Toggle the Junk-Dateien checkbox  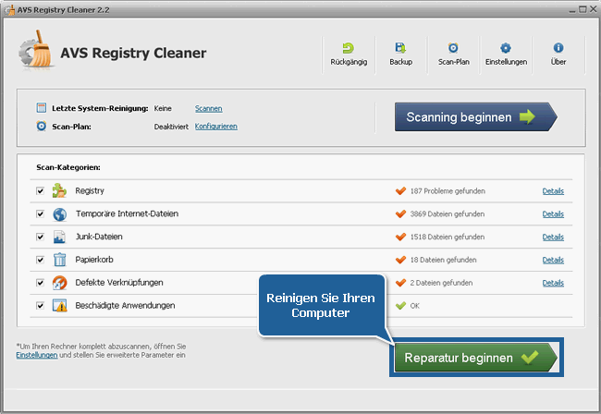click(x=40, y=237)
